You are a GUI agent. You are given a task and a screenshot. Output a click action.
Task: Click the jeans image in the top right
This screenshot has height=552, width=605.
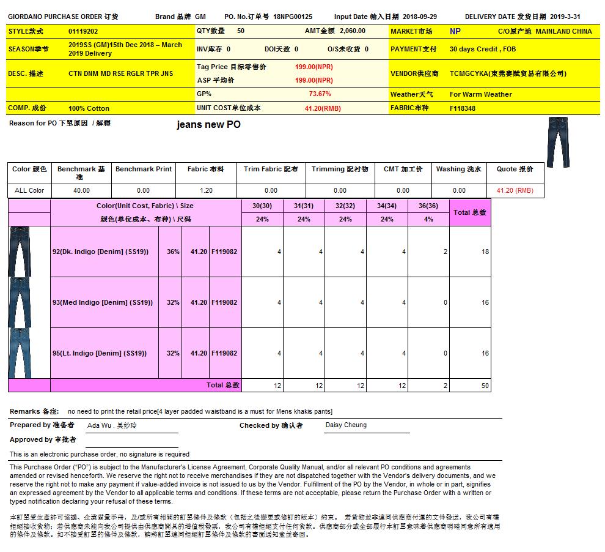(557, 142)
